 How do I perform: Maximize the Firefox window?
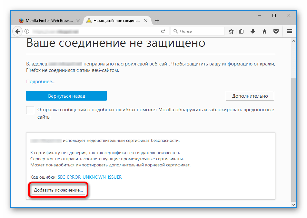[x=274, y=15]
